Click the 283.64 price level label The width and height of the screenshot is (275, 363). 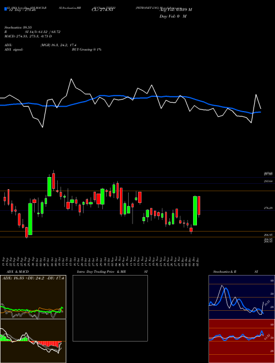(x=268, y=182)
